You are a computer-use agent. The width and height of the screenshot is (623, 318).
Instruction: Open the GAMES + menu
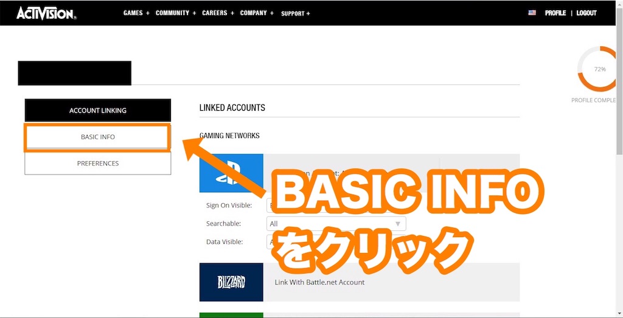[136, 13]
